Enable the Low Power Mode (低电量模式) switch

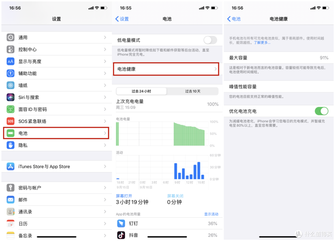click(210, 40)
